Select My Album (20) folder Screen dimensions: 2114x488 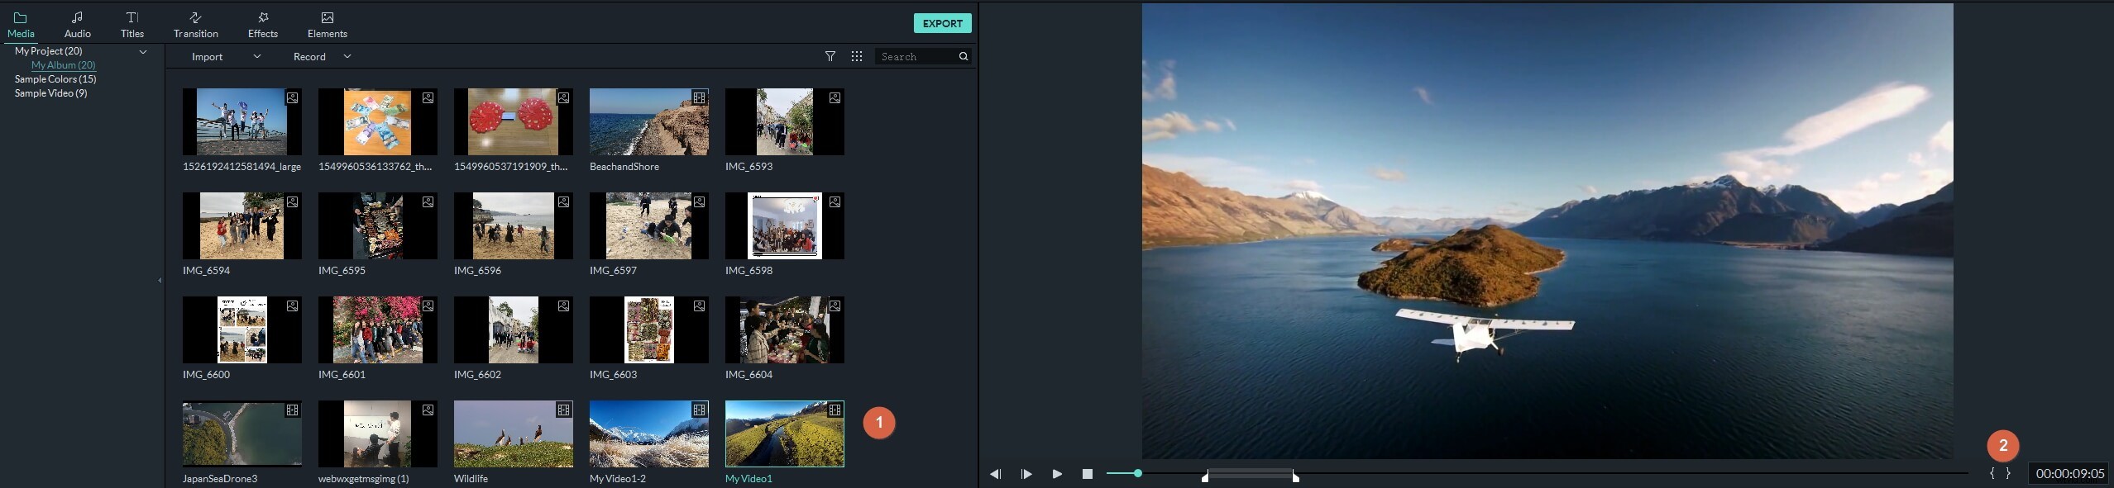click(x=64, y=65)
